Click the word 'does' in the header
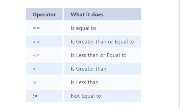 97,14
